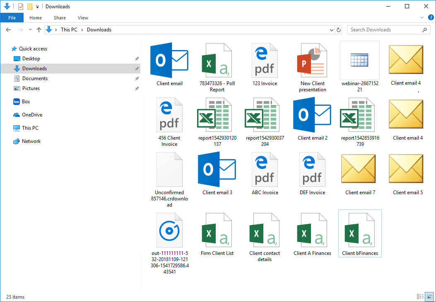This screenshot has height=302, width=436.
Task: Select the webinar-266715221 calendar file
Action: (360, 67)
